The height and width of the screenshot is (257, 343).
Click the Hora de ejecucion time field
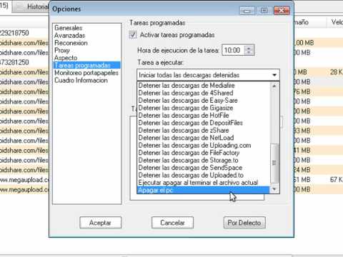click(x=232, y=50)
